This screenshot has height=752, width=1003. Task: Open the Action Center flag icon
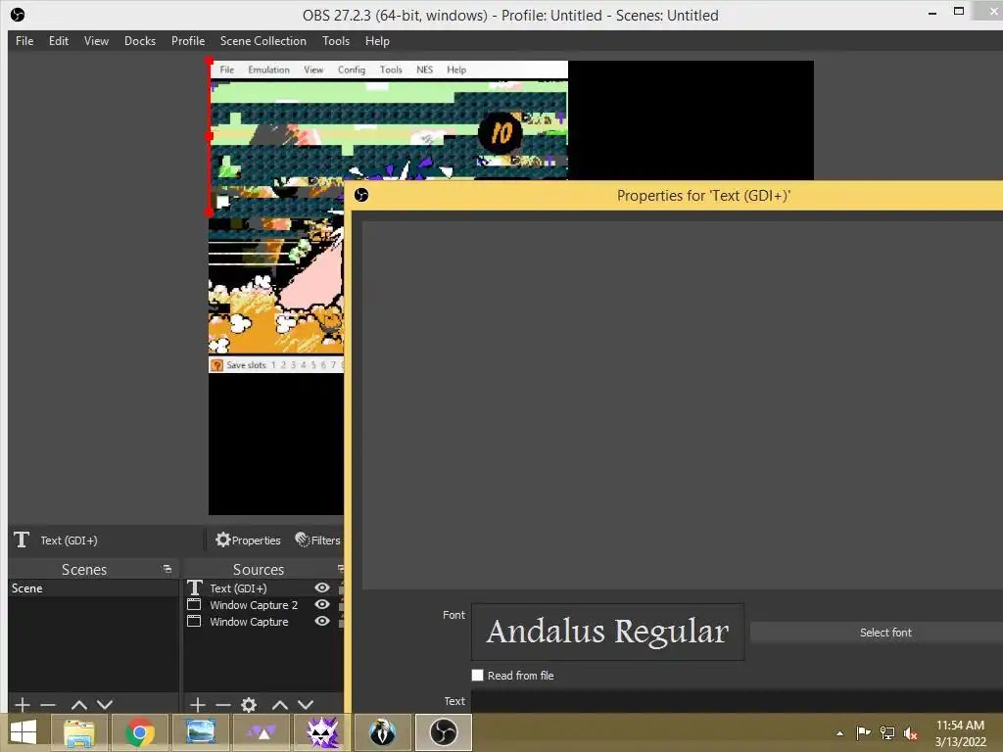click(x=863, y=732)
